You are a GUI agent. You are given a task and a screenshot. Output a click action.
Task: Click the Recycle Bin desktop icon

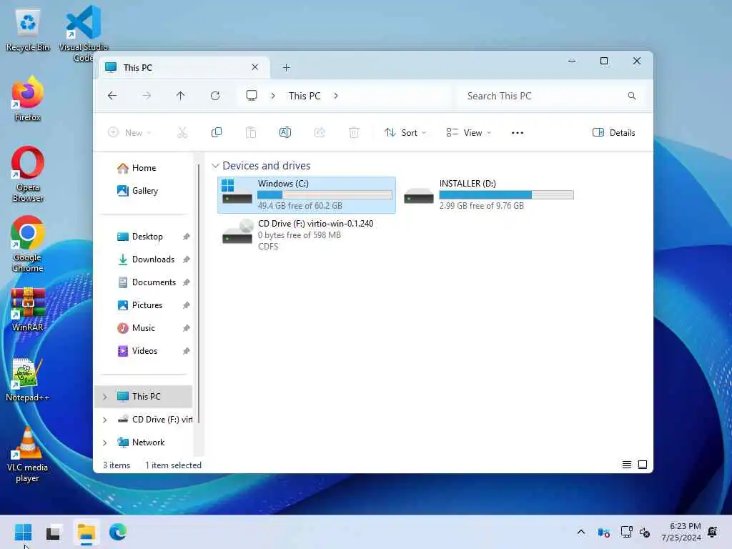pyautogui.click(x=28, y=29)
